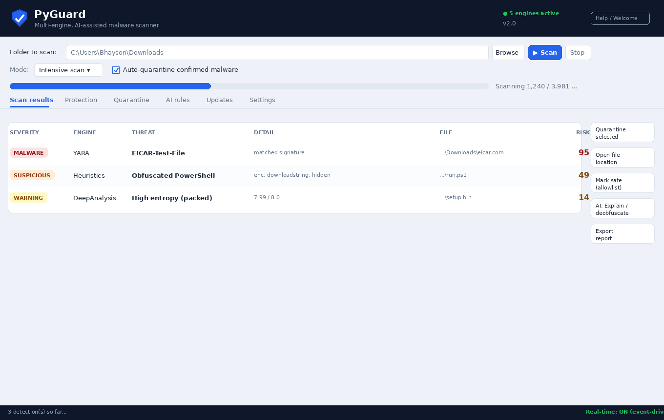The image size is (664, 420).
Task: Switch to the AI rules tab
Action: pos(178,100)
